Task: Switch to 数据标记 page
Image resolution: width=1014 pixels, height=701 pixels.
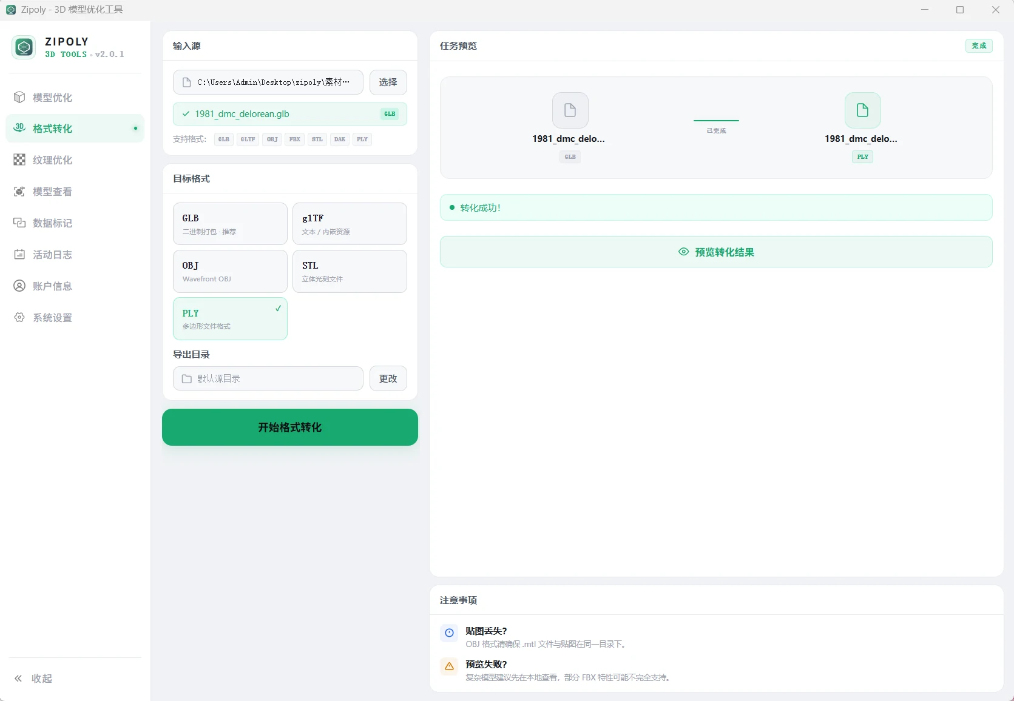Action: click(75, 223)
